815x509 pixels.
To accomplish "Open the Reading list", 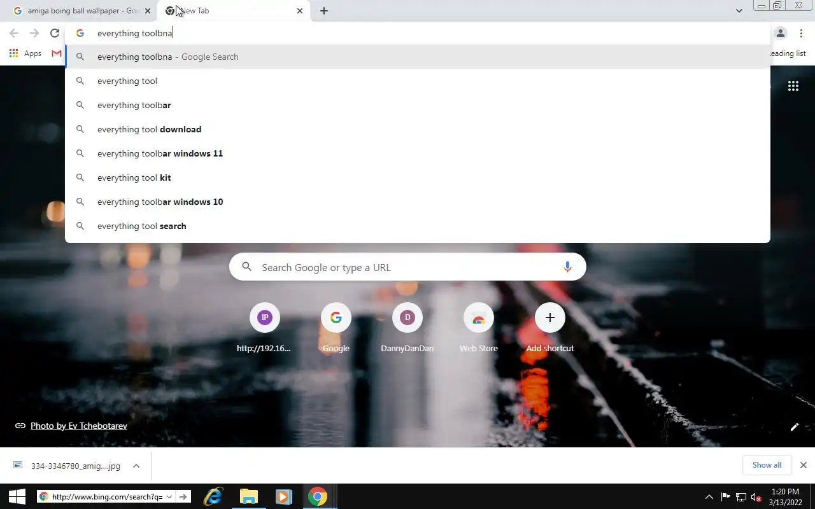I will coord(788,53).
